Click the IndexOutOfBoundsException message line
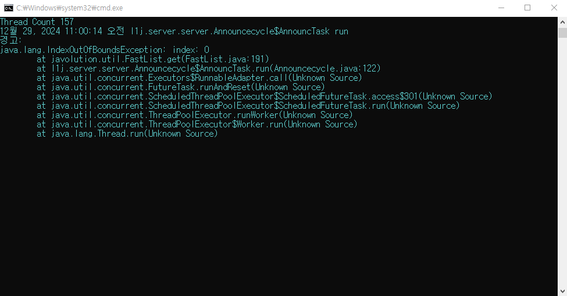567x296 pixels. [105, 49]
